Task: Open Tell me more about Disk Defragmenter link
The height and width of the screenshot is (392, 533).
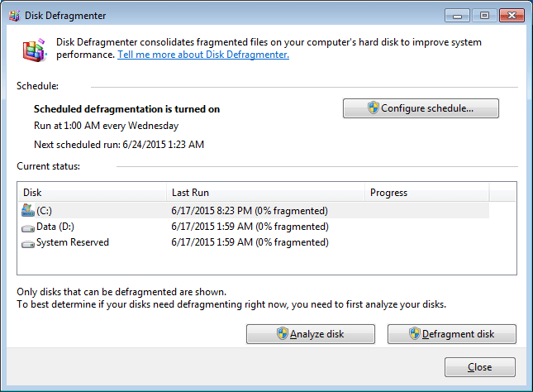Action: pyautogui.click(x=203, y=55)
